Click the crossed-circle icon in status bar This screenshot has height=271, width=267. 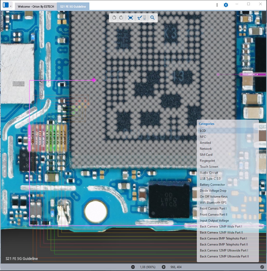(262, 267)
